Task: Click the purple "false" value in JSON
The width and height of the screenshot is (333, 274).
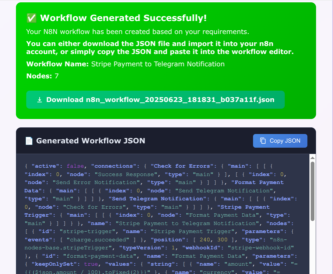Action: (75, 166)
